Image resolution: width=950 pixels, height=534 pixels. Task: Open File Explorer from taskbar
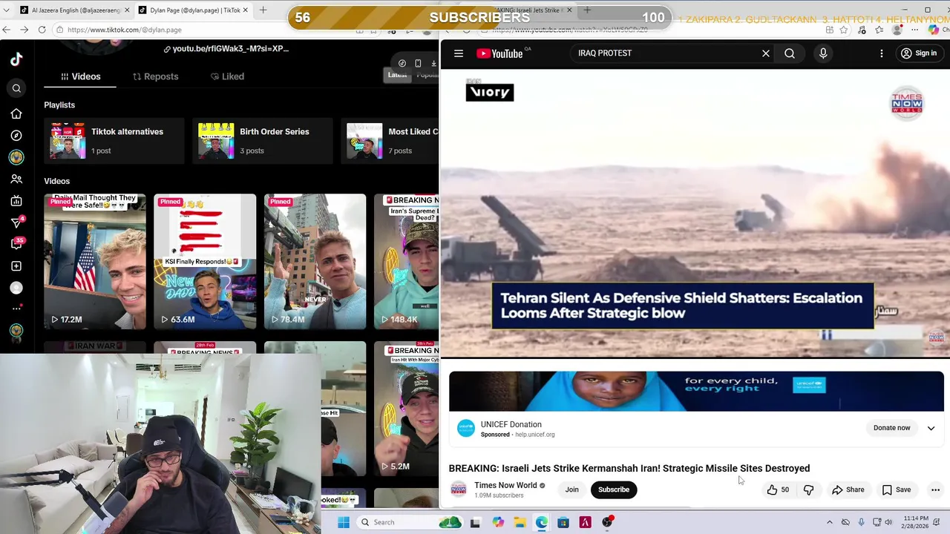pyautogui.click(x=520, y=522)
